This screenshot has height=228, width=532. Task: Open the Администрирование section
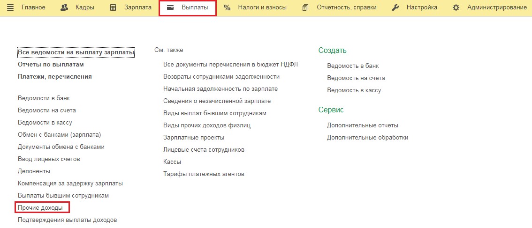(497, 7)
